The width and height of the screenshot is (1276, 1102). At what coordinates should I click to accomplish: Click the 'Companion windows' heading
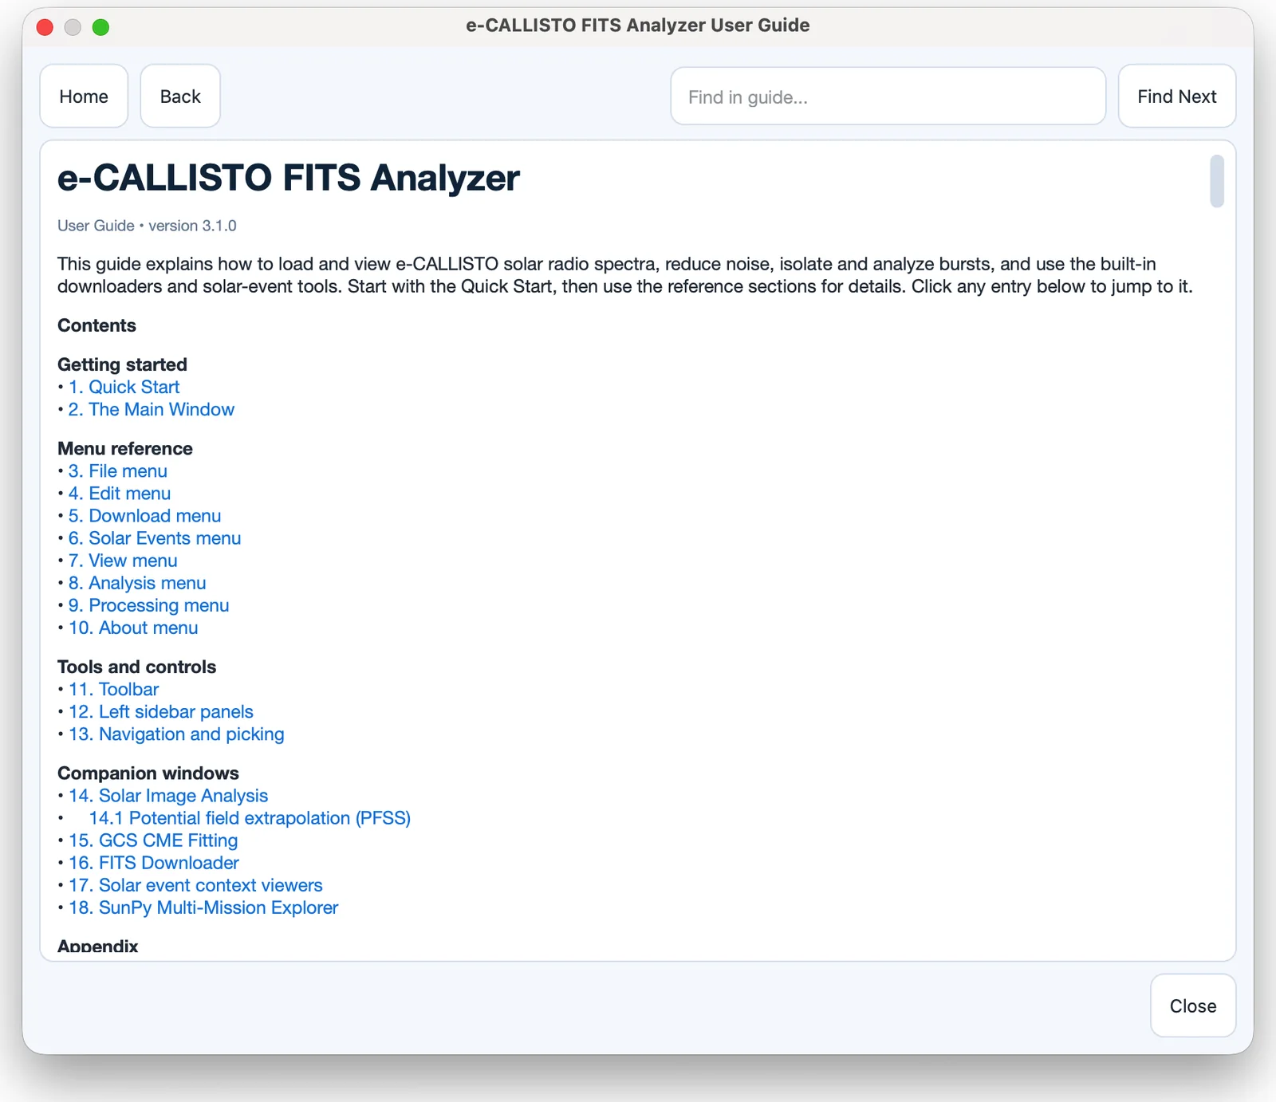[x=148, y=773]
